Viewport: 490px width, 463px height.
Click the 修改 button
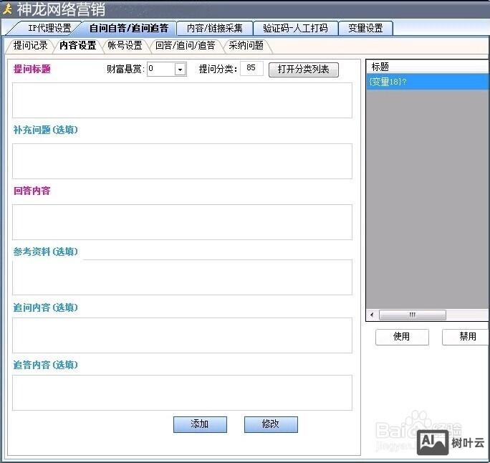click(271, 424)
